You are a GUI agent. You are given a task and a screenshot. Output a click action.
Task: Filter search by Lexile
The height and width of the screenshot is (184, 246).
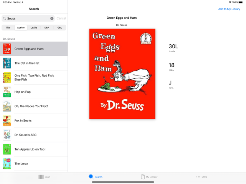tap(34, 27)
